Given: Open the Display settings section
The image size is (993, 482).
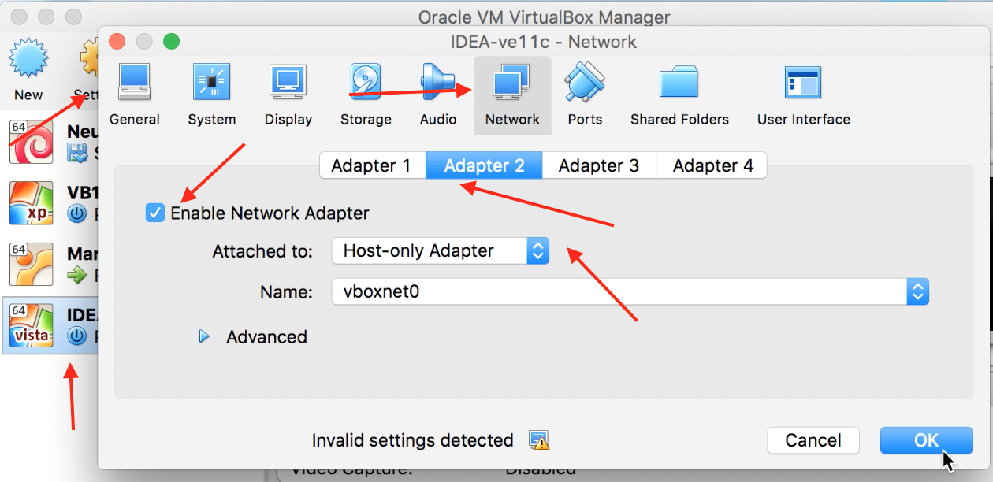Looking at the screenshot, I should point(288,95).
